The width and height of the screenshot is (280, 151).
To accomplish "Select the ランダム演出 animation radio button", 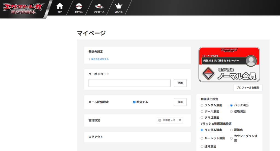I will tap(202, 105).
